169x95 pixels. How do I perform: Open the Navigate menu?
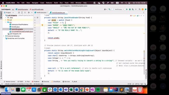pos(35,3)
